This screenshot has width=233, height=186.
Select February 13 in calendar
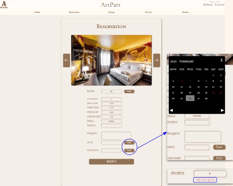pos(199,87)
